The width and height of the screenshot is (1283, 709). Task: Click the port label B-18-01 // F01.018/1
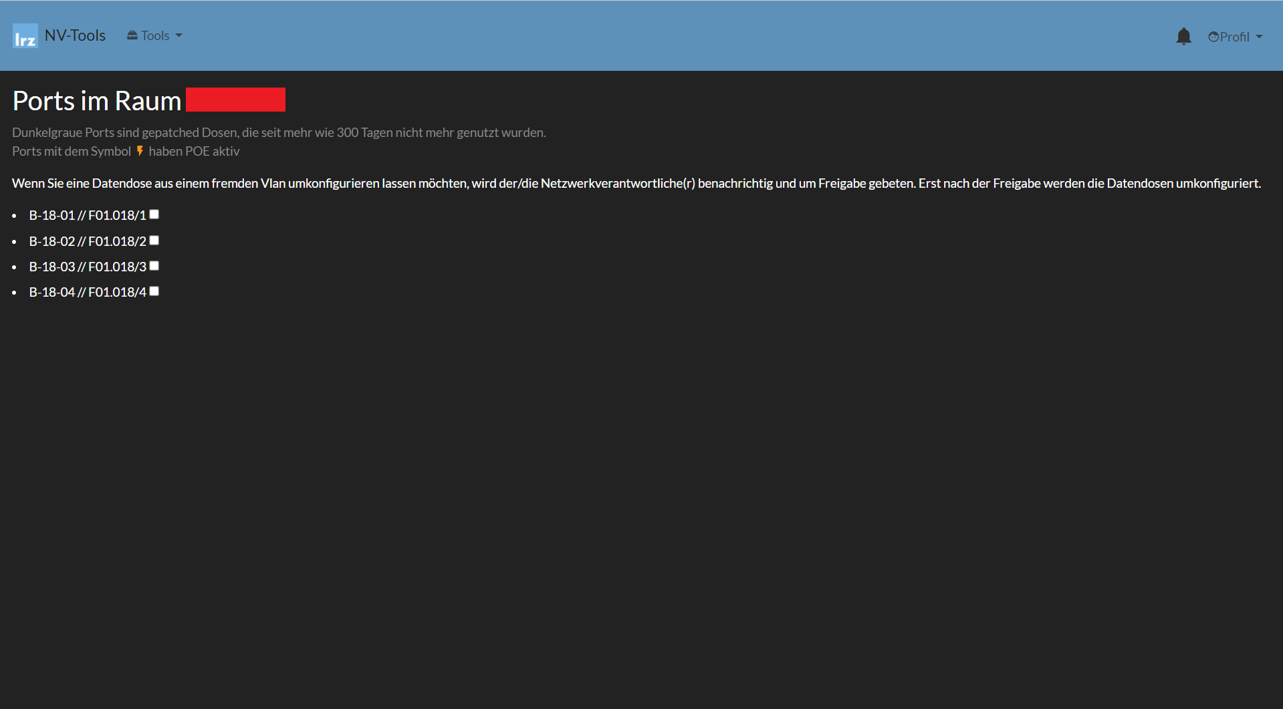(x=87, y=215)
